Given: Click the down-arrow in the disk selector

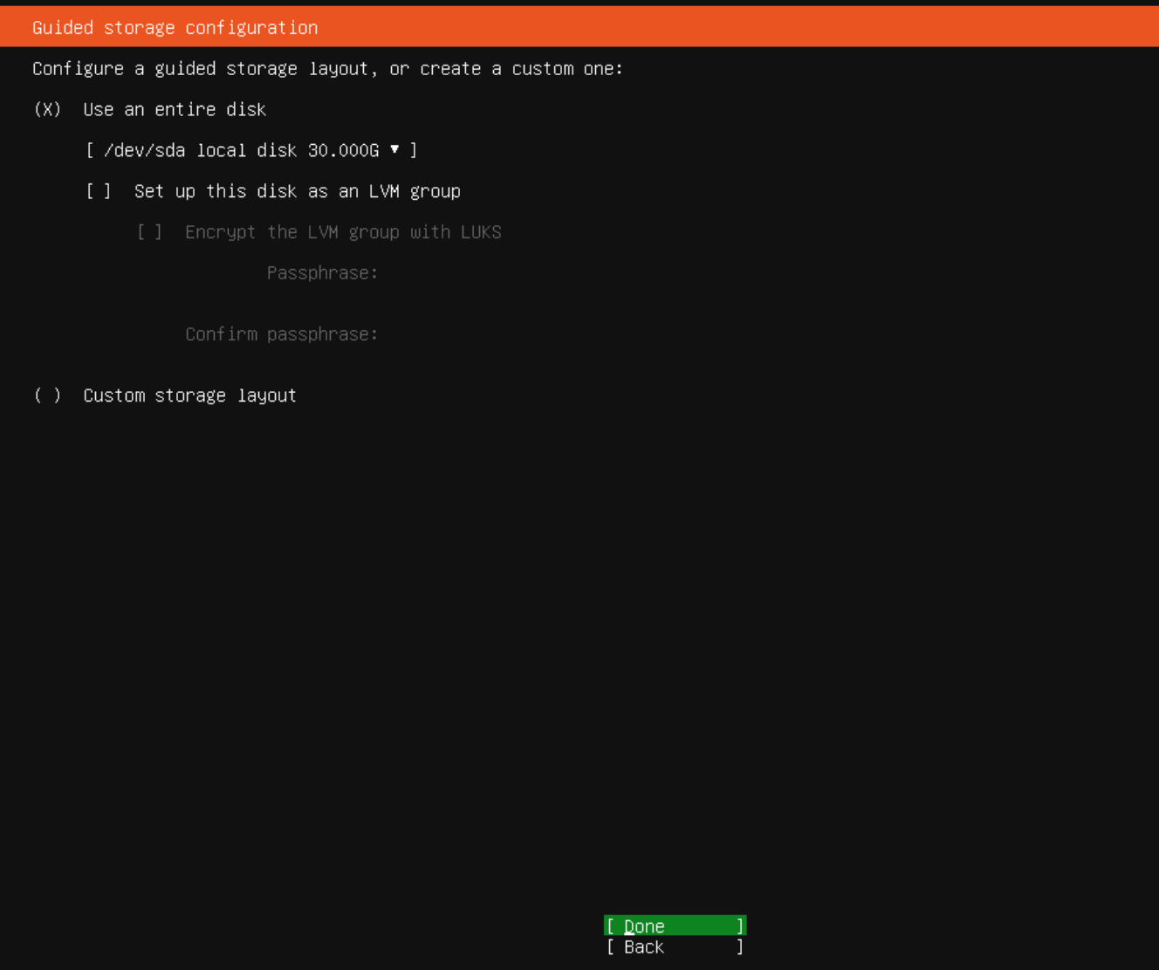Looking at the screenshot, I should click(394, 149).
